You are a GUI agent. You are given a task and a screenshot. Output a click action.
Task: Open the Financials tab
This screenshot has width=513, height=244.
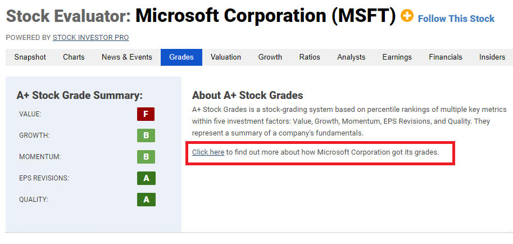click(446, 57)
